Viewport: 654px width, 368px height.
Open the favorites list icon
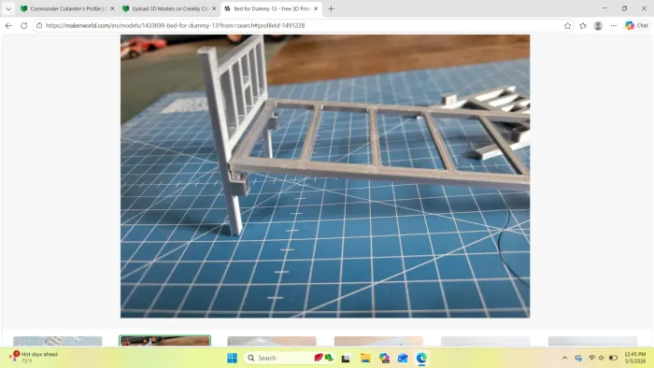[x=583, y=26]
